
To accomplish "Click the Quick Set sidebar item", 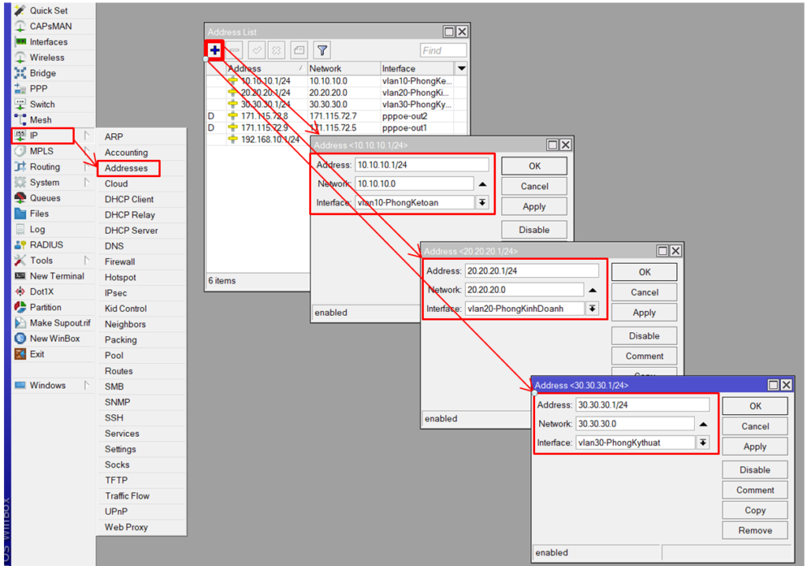I will pyautogui.click(x=48, y=11).
